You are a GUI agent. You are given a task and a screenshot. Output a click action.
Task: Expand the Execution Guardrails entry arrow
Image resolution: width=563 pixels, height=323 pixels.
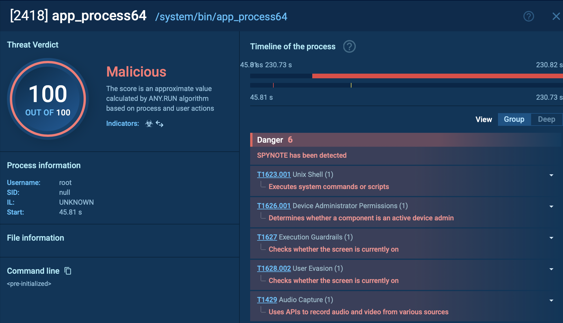551,238
